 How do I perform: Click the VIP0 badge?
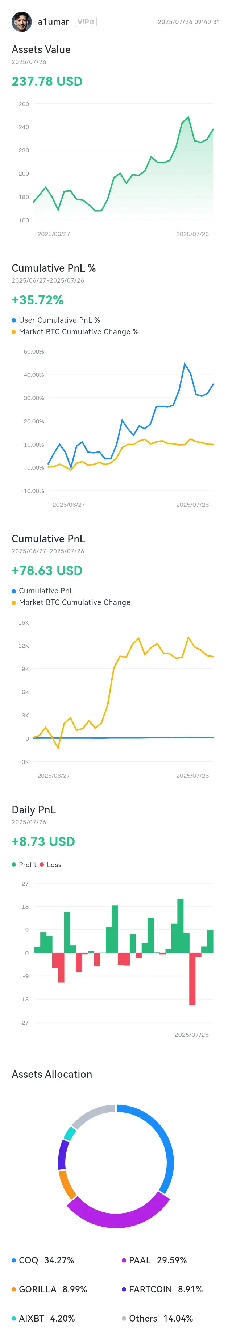86,22
